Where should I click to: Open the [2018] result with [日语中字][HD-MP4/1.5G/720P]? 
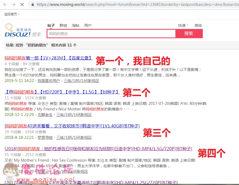tap(98, 149)
